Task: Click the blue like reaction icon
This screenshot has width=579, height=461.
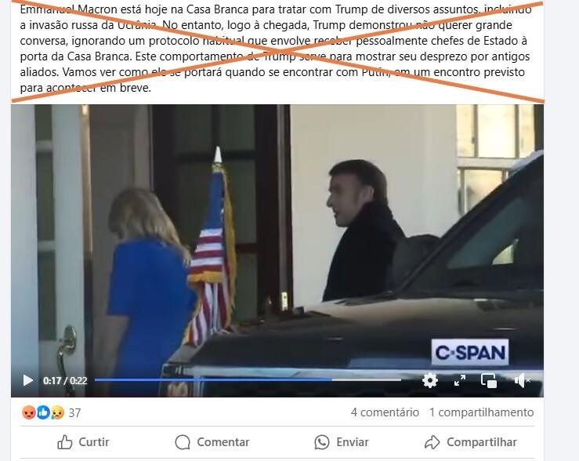Action: pyautogui.click(x=43, y=412)
